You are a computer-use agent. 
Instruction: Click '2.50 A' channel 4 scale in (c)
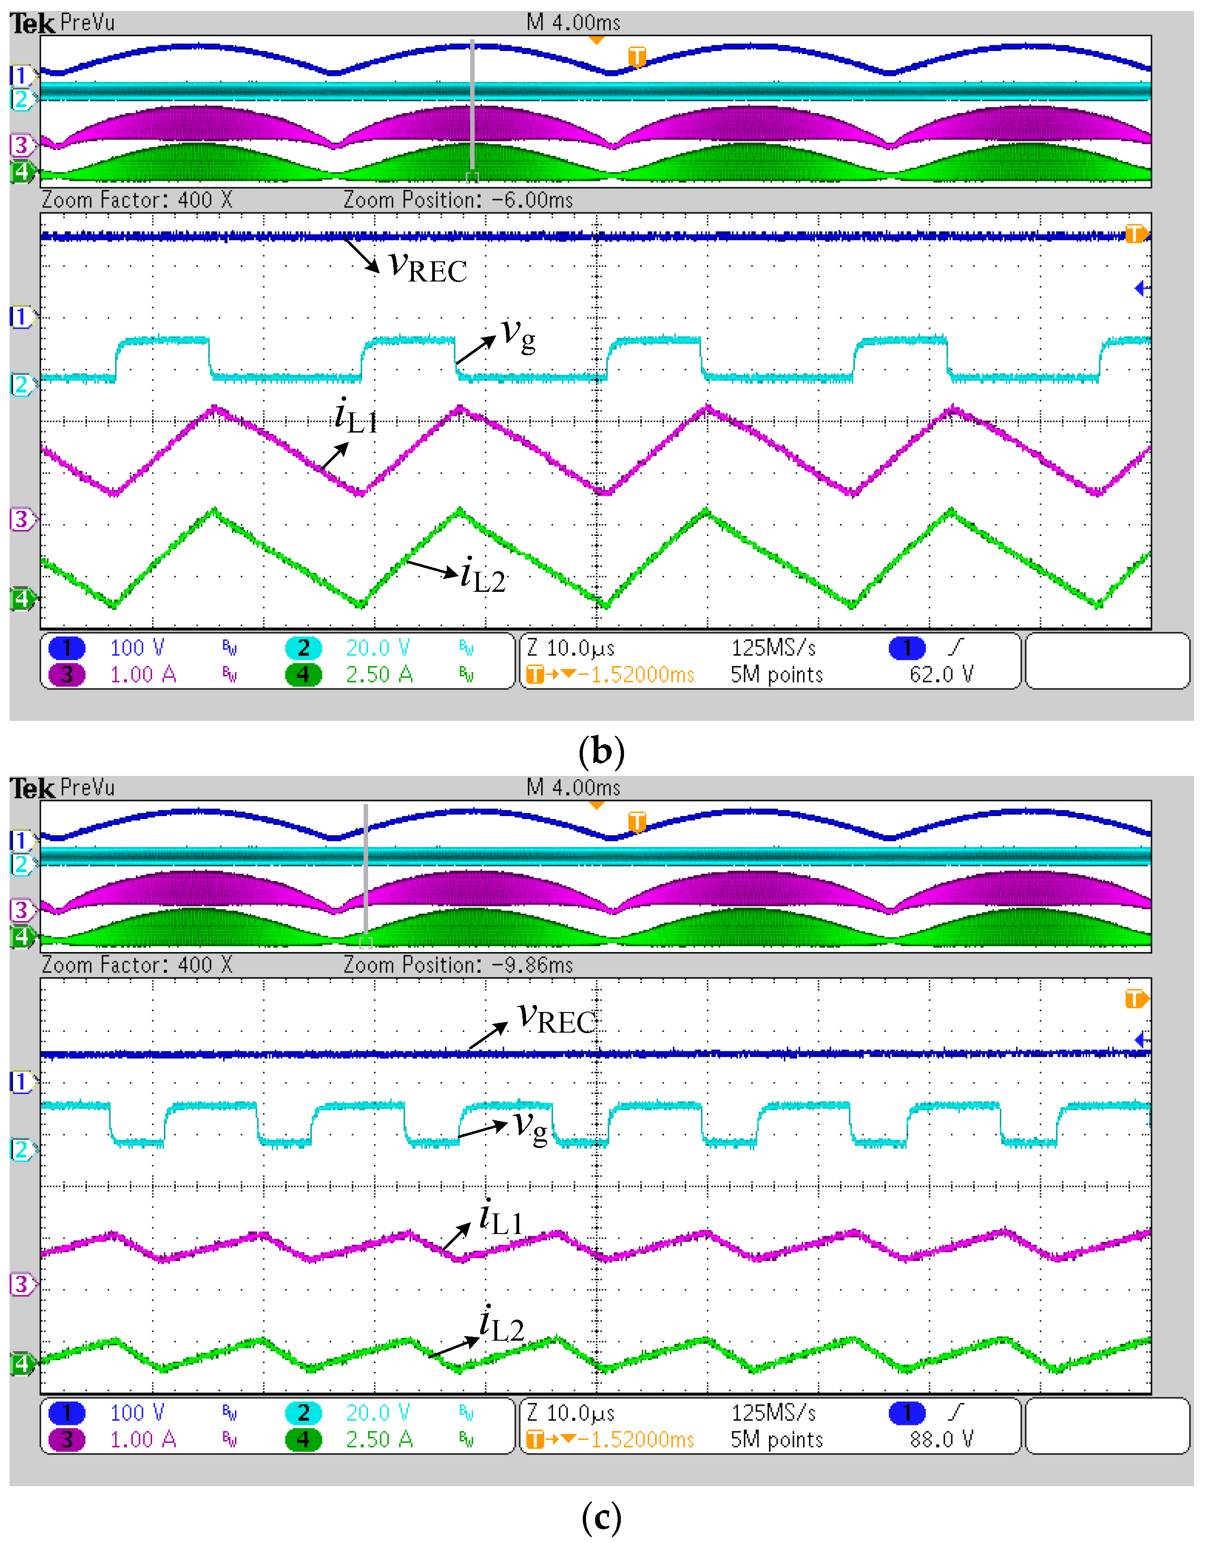pyautogui.click(x=380, y=1440)
